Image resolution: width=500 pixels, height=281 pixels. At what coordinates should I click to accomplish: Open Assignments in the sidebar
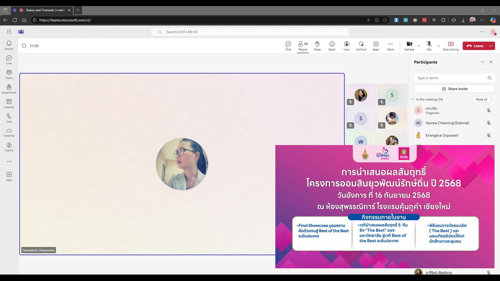coord(9,89)
